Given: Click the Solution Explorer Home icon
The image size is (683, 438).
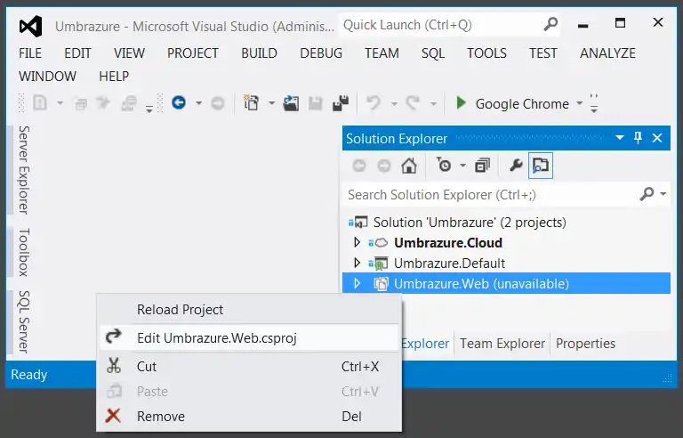Looking at the screenshot, I should coord(408,166).
